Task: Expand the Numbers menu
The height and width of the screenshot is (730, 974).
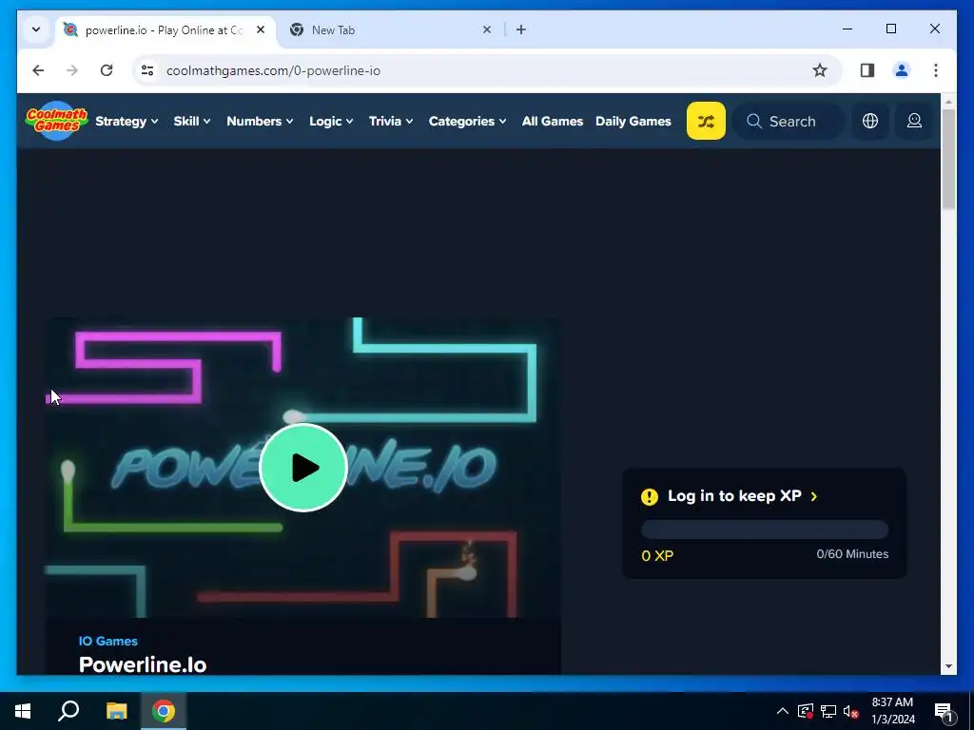Action: point(260,121)
